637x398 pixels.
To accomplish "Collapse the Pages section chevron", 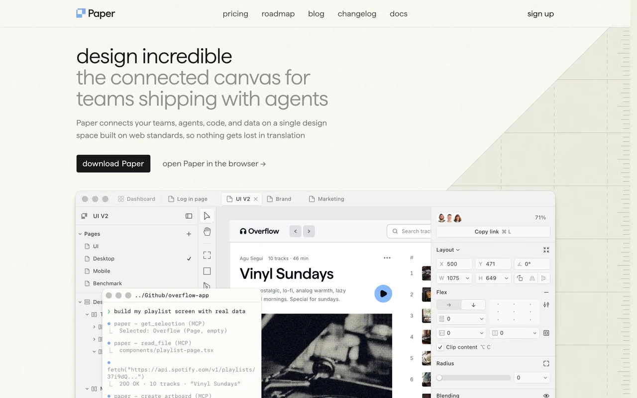I will point(80,234).
